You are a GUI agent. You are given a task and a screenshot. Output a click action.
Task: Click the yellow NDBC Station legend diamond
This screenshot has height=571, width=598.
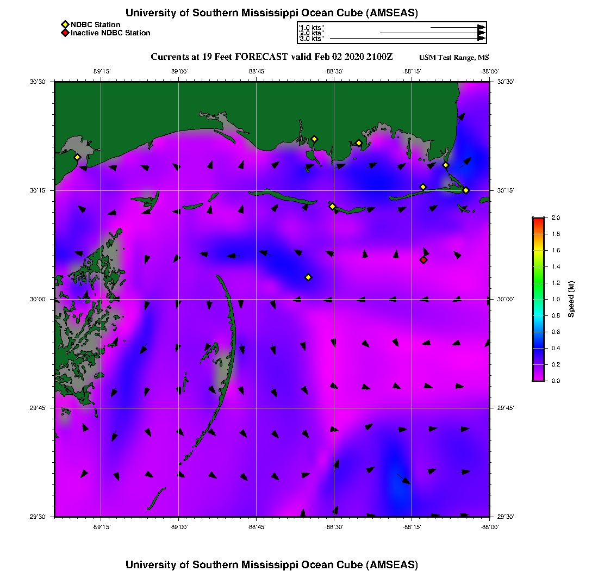click(x=65, y=25)
